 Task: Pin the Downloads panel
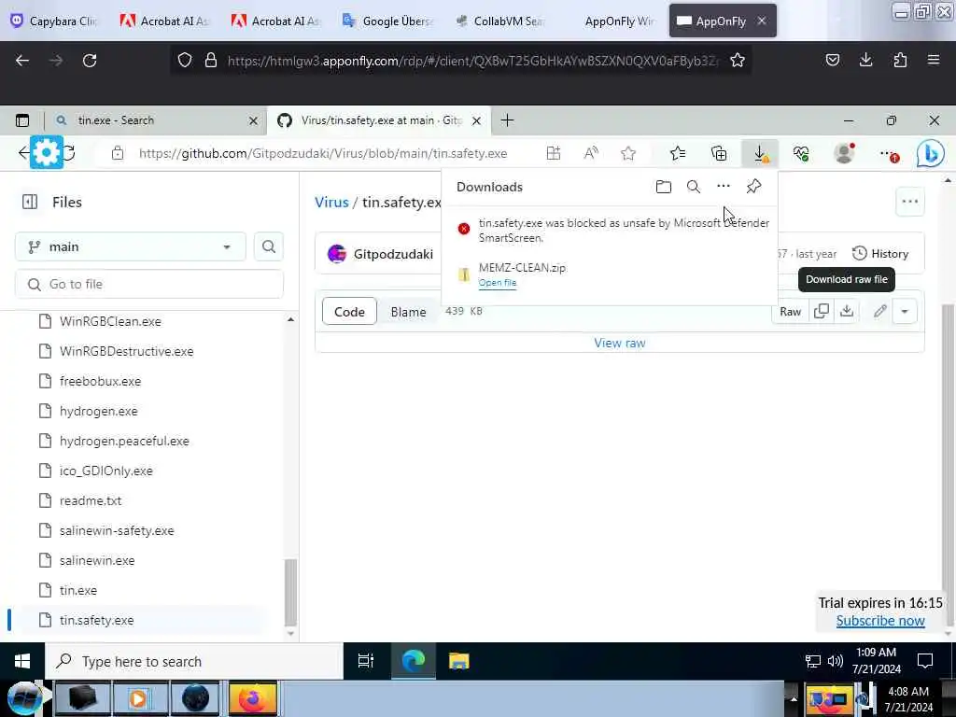753,186
